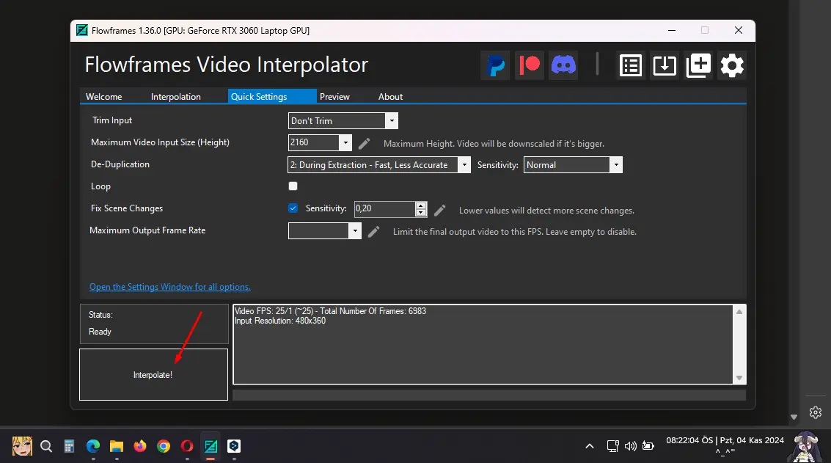Open the batch queue list icon
The height and width of the screenshot is (463, 831).
pyautogui.click(x=631, y=66)
